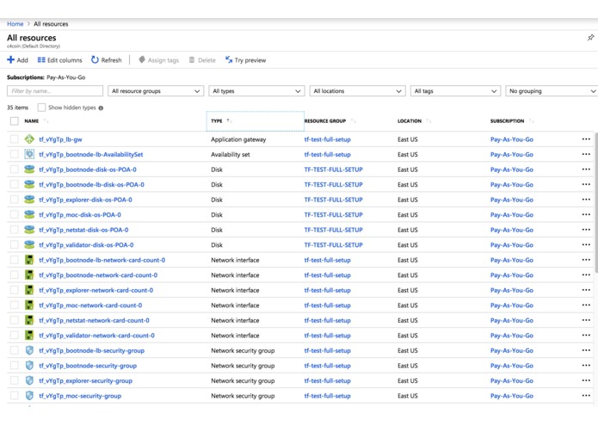598x425 pixels.
Task: Click the Application gateway icon for tf_vYgTp_lb-gw
Action: tap(29, 139)
